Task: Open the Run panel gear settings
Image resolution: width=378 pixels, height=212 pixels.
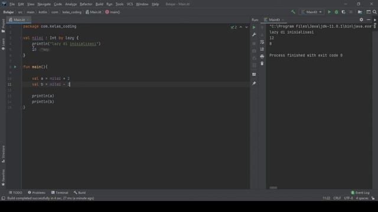Action: point(361,19)
